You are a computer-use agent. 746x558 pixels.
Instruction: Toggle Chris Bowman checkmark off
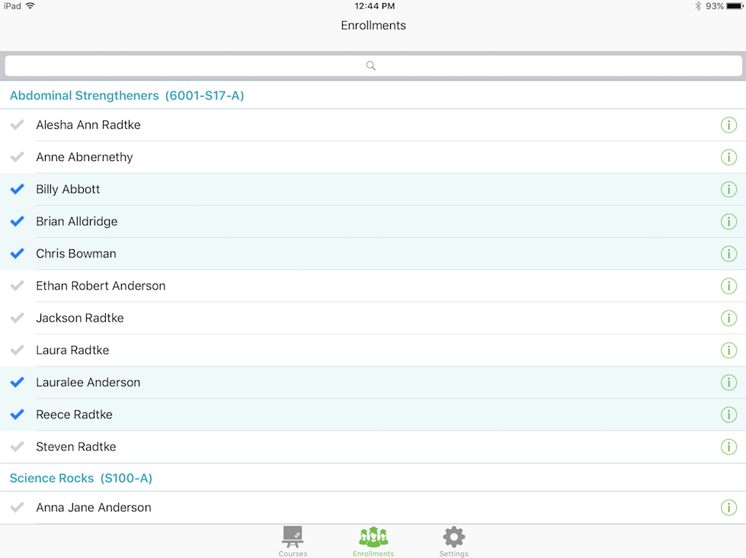17,253
